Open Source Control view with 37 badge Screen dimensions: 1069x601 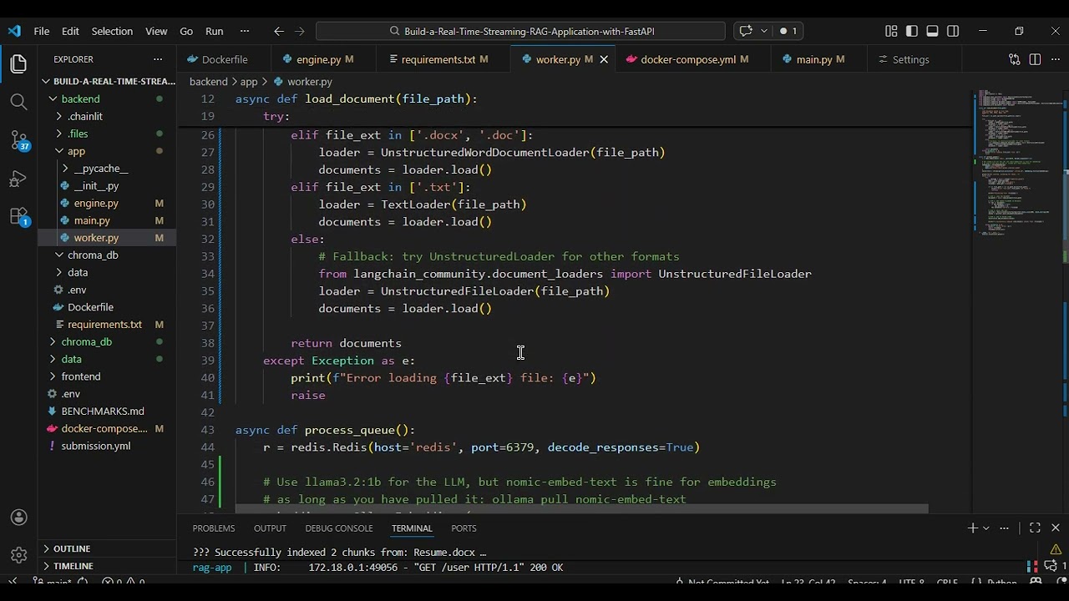click(x=18, y=140)
